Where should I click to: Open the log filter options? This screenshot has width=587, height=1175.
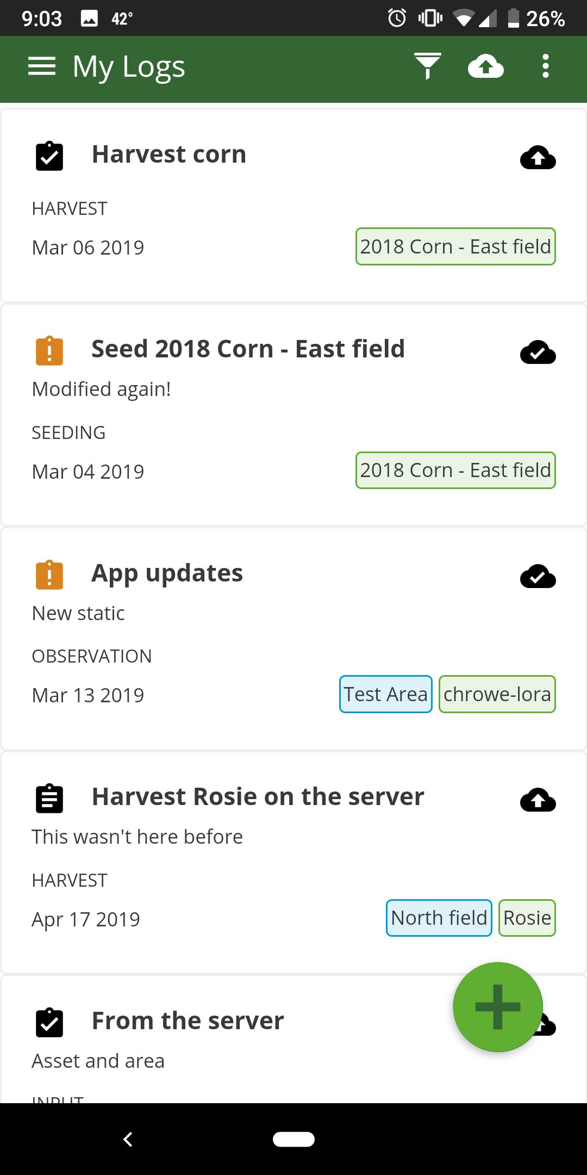pos(427,66)
